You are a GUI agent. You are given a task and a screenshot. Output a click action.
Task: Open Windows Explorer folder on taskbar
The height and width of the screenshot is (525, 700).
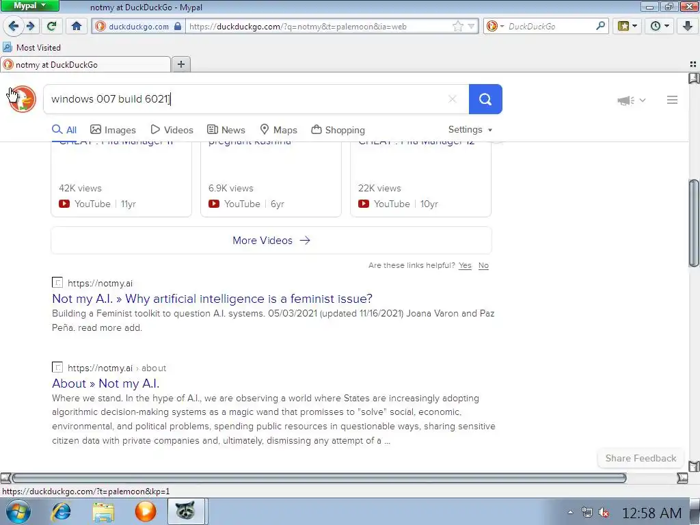[103, 511]
